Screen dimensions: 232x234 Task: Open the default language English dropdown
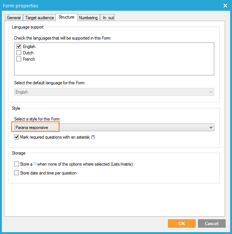114,92
